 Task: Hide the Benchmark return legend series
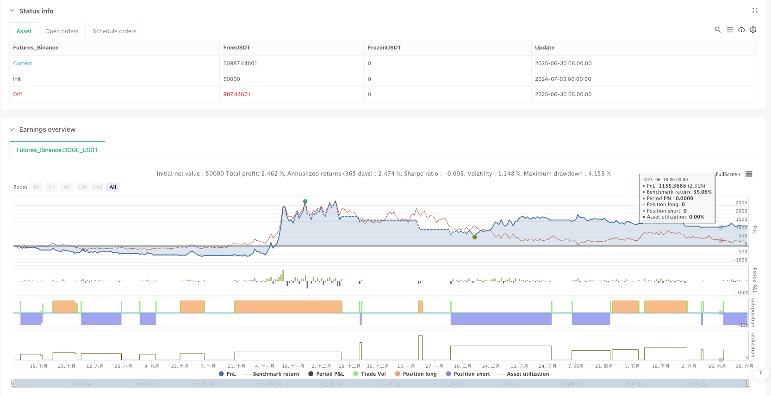[272, 374]
